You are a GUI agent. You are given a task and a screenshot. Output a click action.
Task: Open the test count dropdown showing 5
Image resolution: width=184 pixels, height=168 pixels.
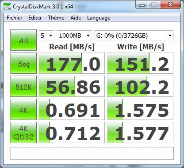click(46, 36)
